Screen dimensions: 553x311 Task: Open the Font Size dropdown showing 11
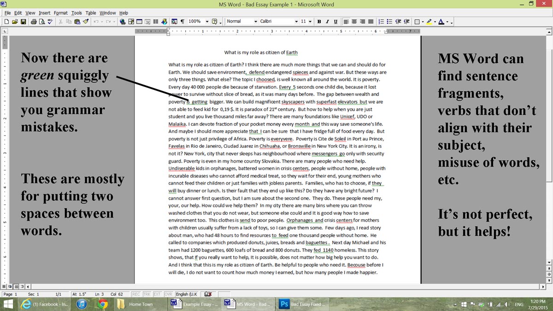(x=310, y=22)
